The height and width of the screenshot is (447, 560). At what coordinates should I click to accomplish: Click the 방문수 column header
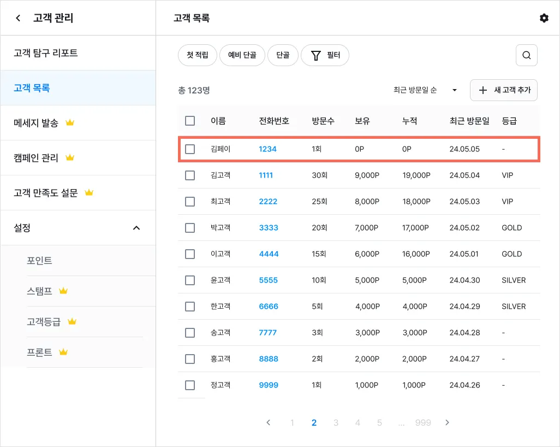click(323, 121)
